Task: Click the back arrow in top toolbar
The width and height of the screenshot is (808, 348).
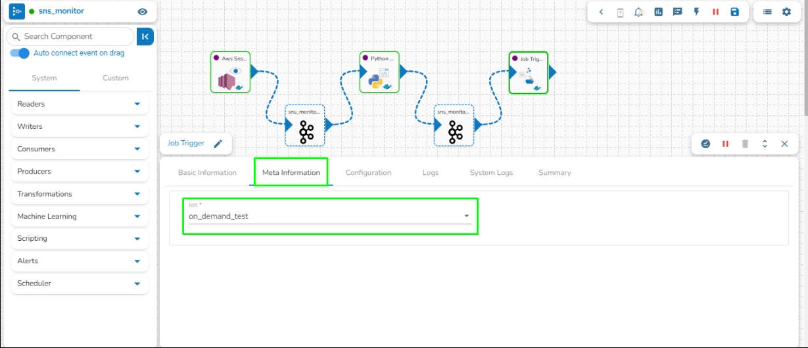Action: tap(601, 12)
